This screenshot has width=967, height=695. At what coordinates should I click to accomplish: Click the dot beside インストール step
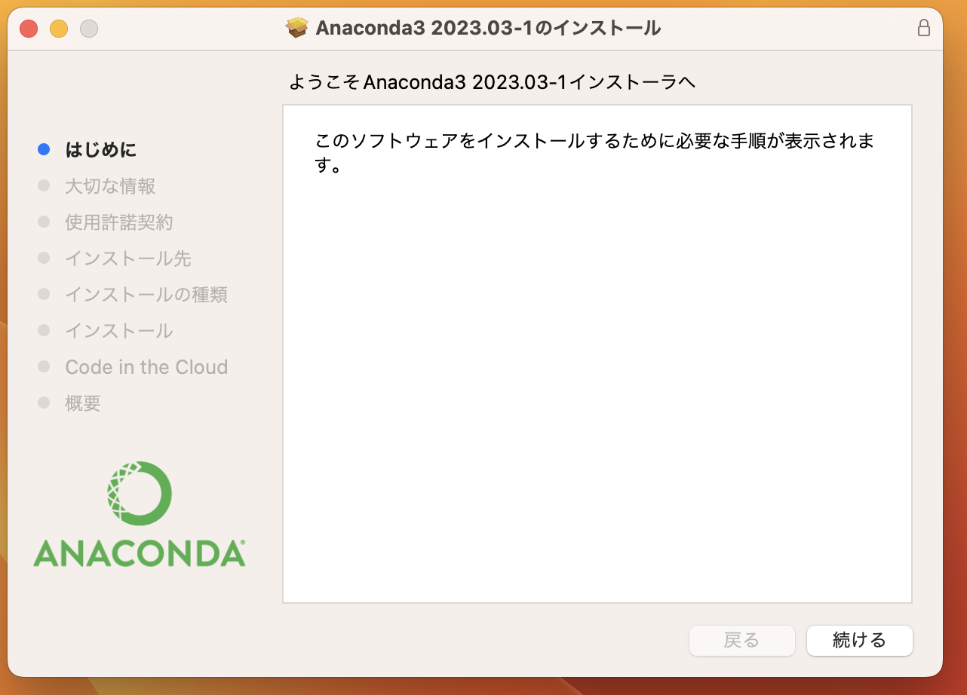coord(43,331)
